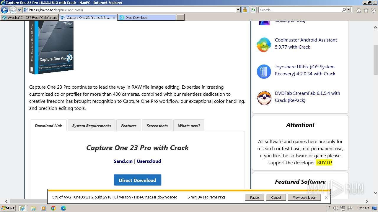Go forward with the Forward arrow

pyautogui.click(x=13, y=10)
